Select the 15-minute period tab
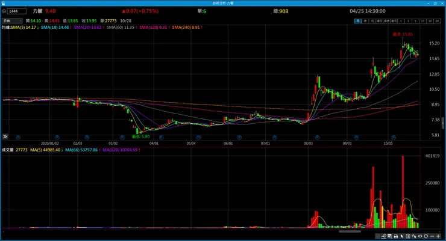 (422, 21)
